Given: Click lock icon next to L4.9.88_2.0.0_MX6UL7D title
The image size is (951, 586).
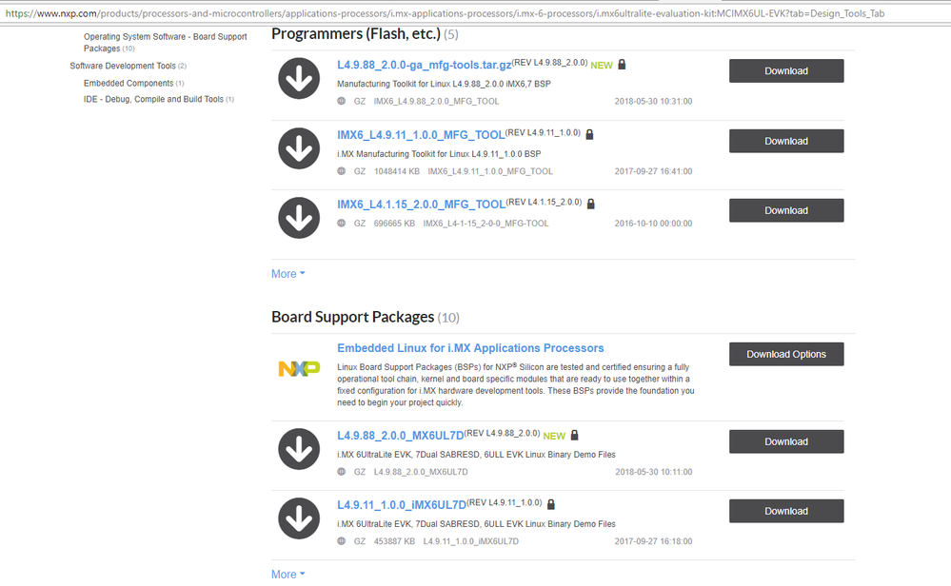Looking at the screenshot, I should click(x=574, y=435).
